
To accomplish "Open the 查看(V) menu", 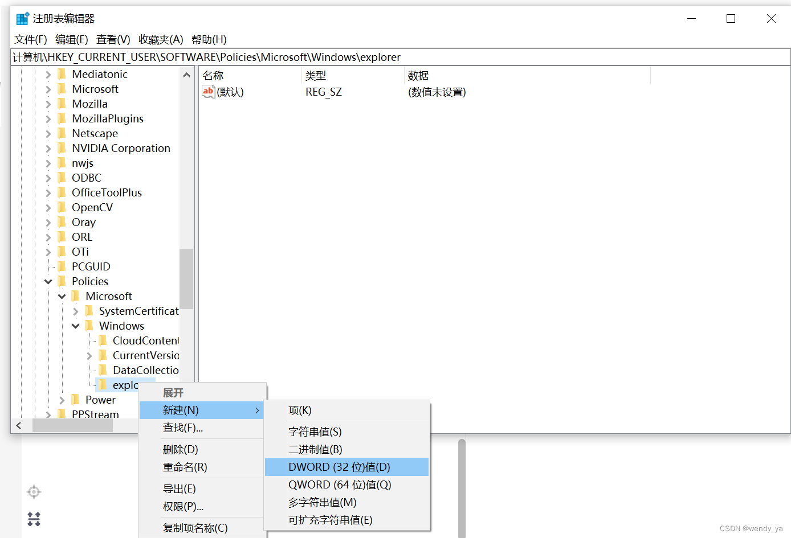I will click(113, 39).
